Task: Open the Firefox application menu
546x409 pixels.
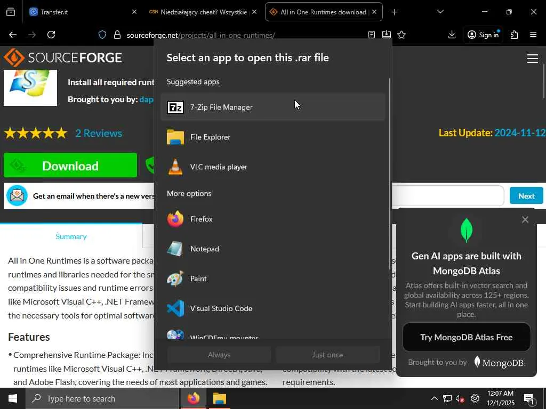Action: point(533,35)
